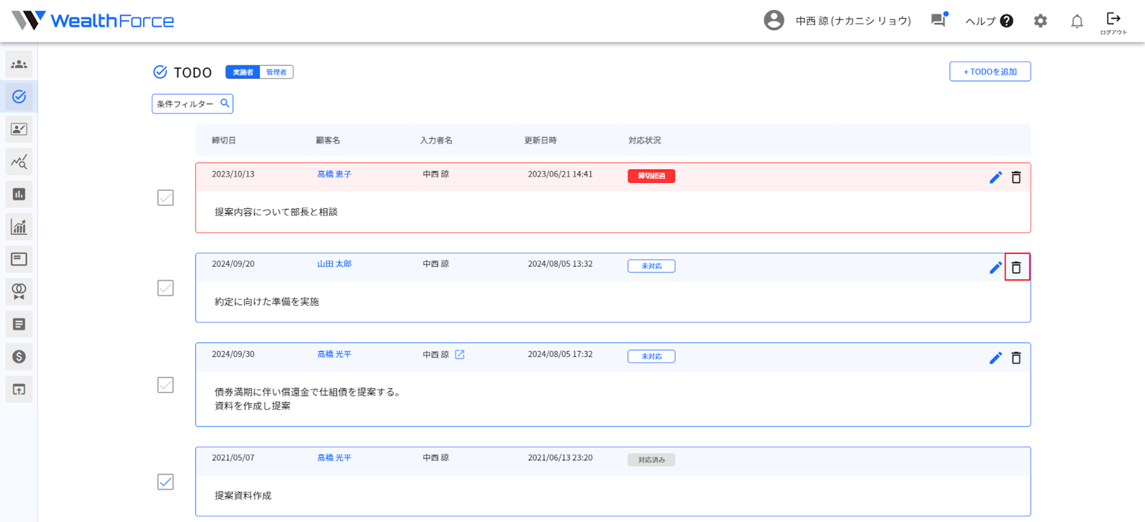
Task: Check the 約定に向けた準備を実施 TODO checkbox
Action: (165, 287)
